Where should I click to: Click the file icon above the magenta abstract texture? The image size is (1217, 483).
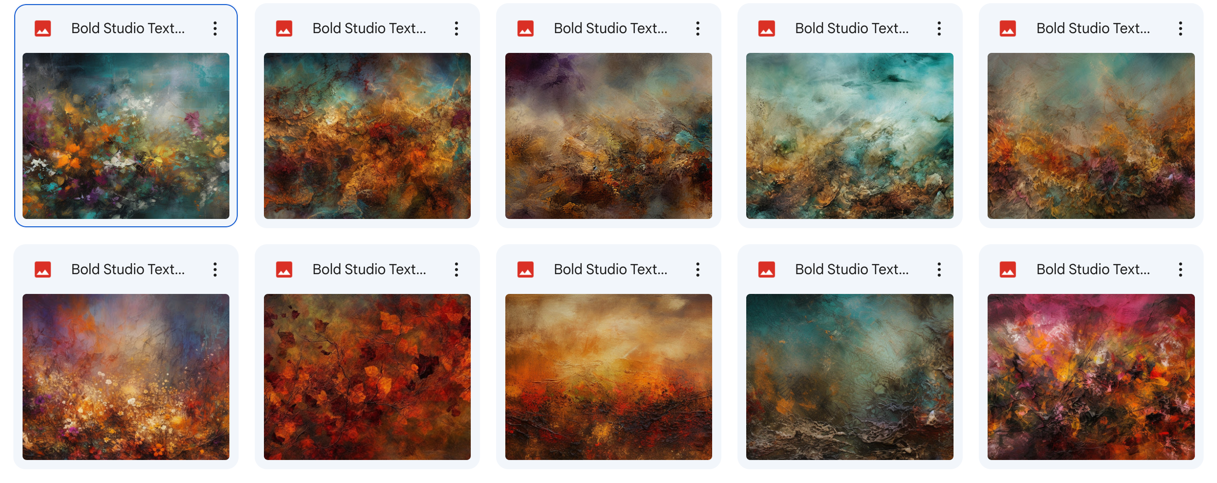click(1009, 269)
